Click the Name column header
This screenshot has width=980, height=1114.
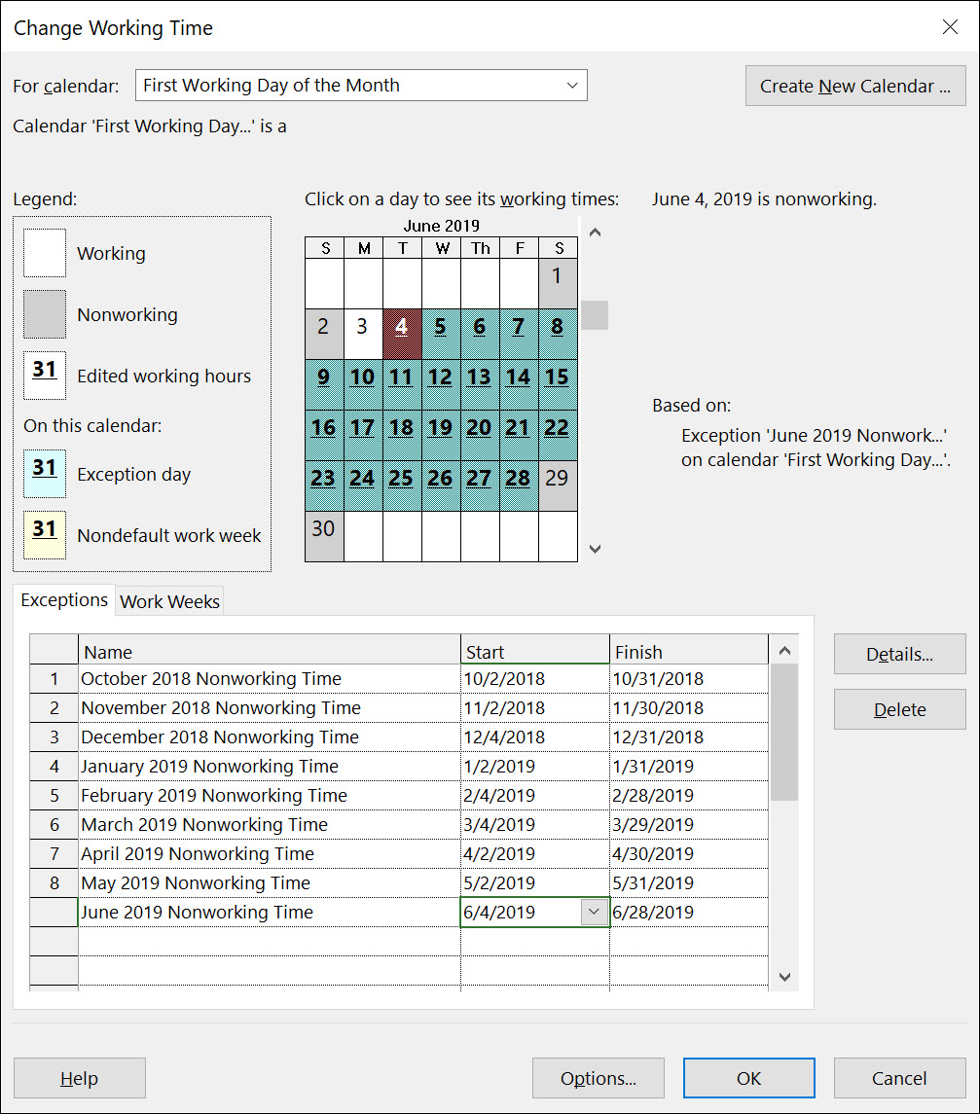point(270,650)
